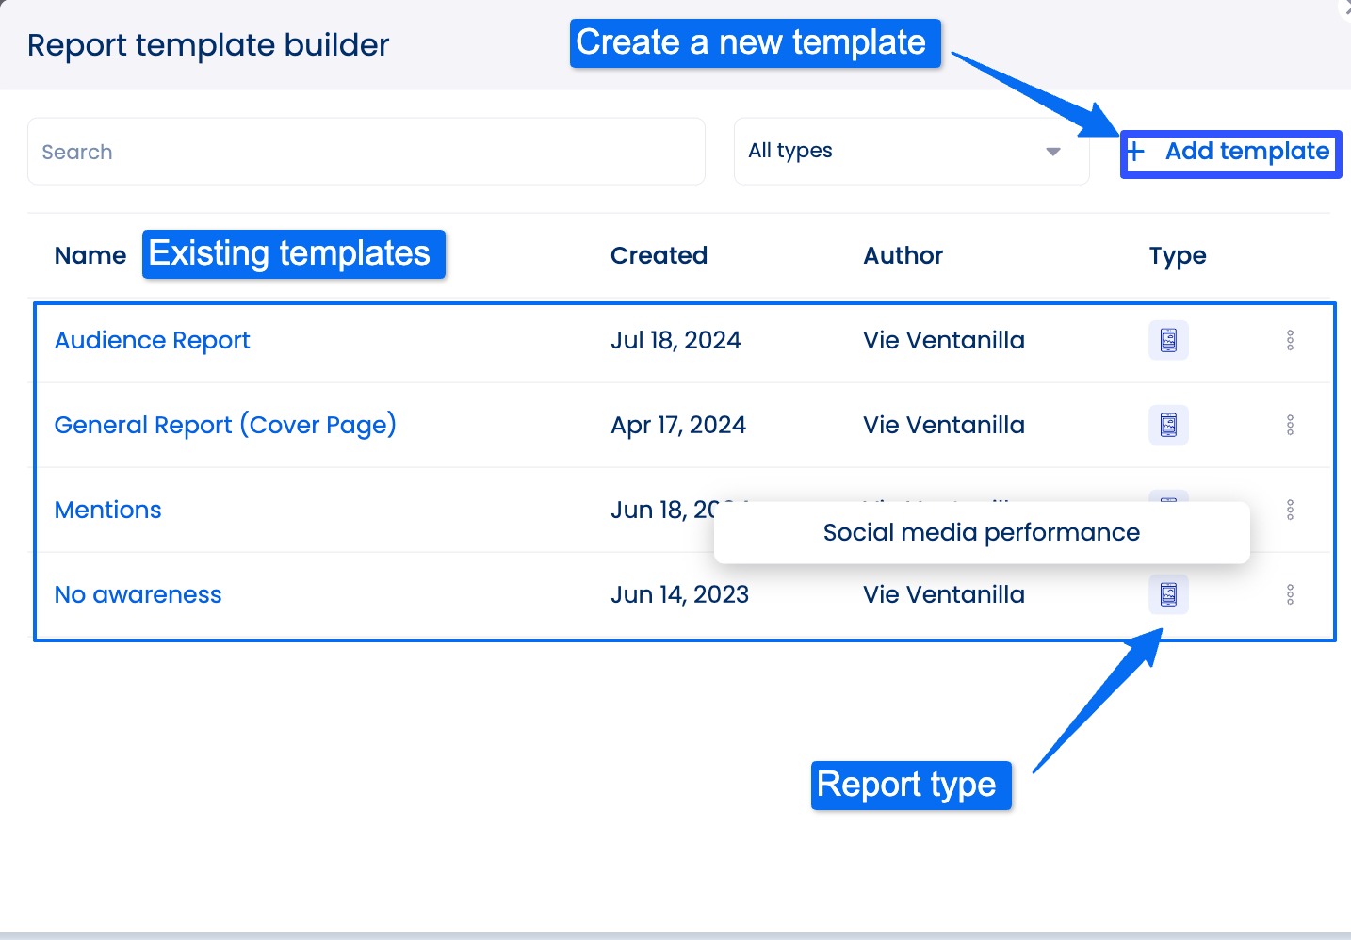The image size is (1351, 940).
Task: Click the Name column header
Action: pos(90,255)
